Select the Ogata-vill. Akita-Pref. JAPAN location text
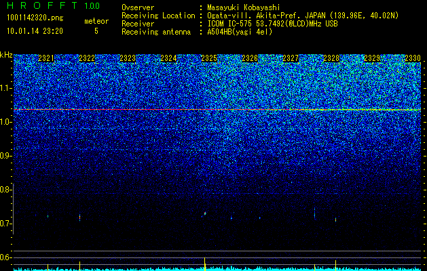Image resolution: width=427 pixels, height=271 pixels. (303, 16)
